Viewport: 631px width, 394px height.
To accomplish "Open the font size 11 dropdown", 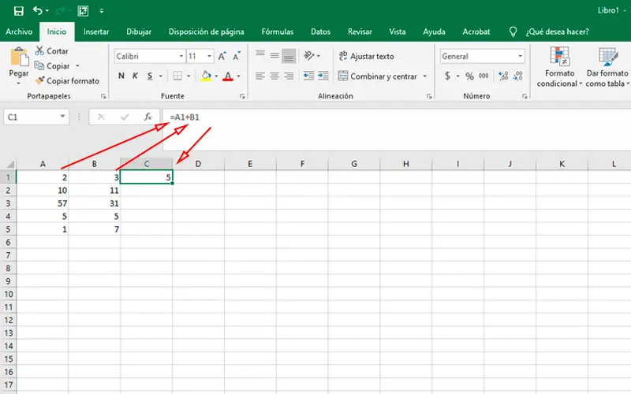I will tap(209, 56).
